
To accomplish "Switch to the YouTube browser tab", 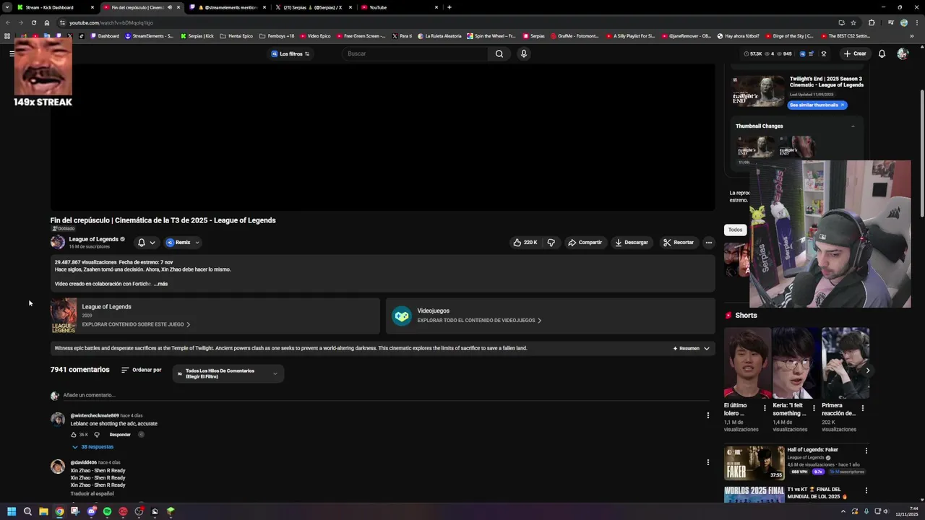I will [x=400, y=7].
